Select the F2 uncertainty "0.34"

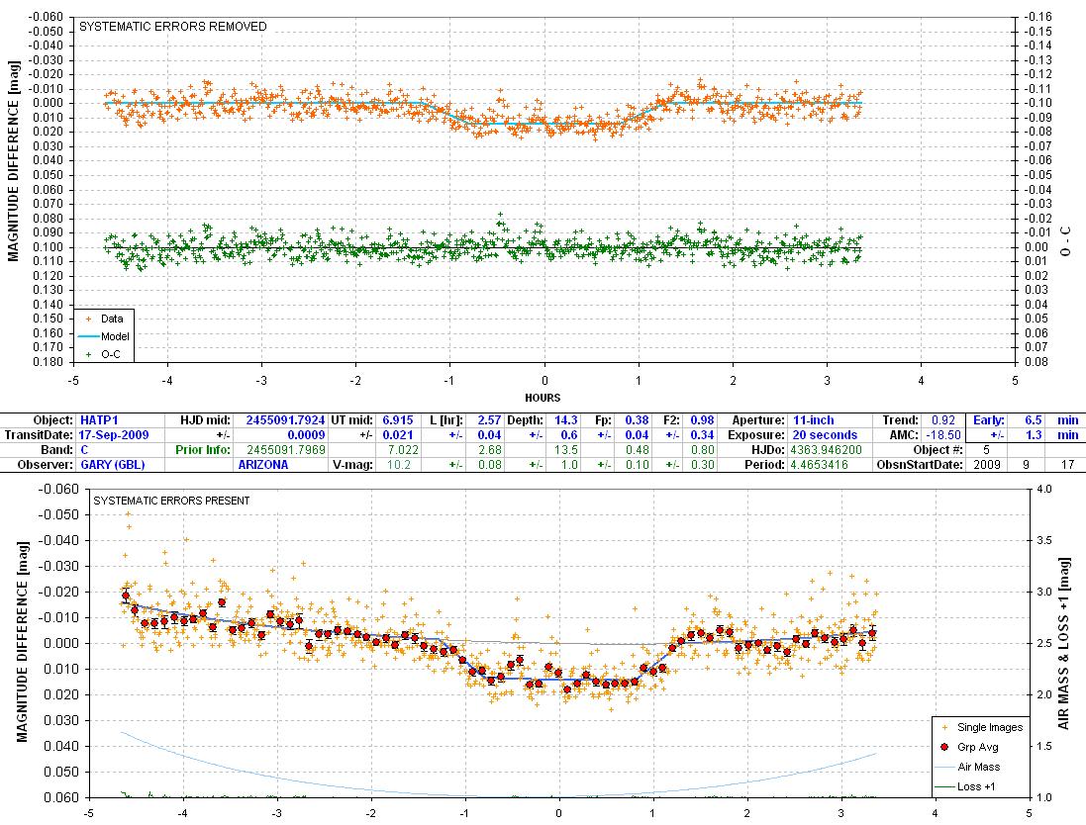[702, 435]
